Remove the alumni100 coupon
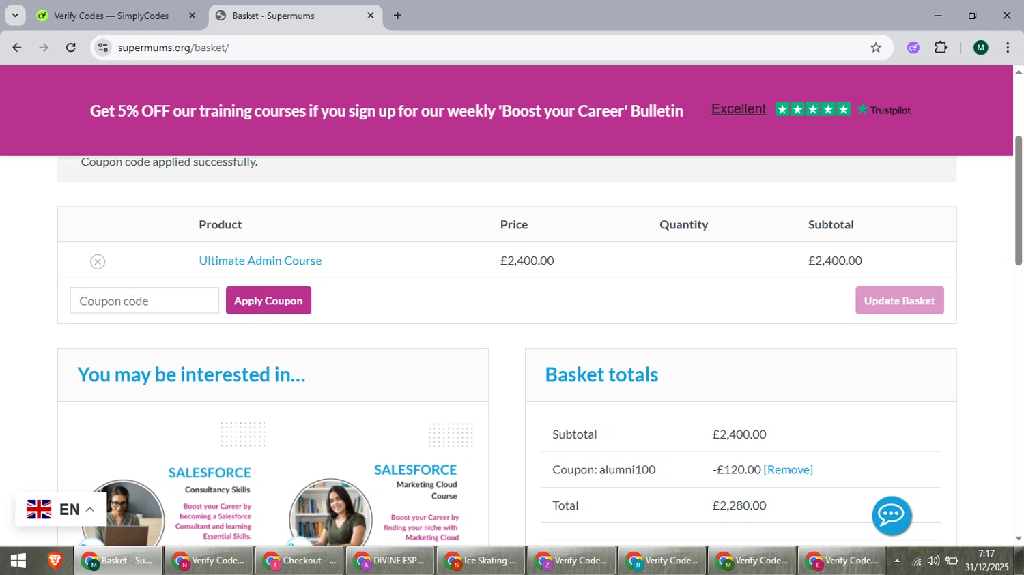Viewport: 1024px width, 575px height. [x=788, y=469]
